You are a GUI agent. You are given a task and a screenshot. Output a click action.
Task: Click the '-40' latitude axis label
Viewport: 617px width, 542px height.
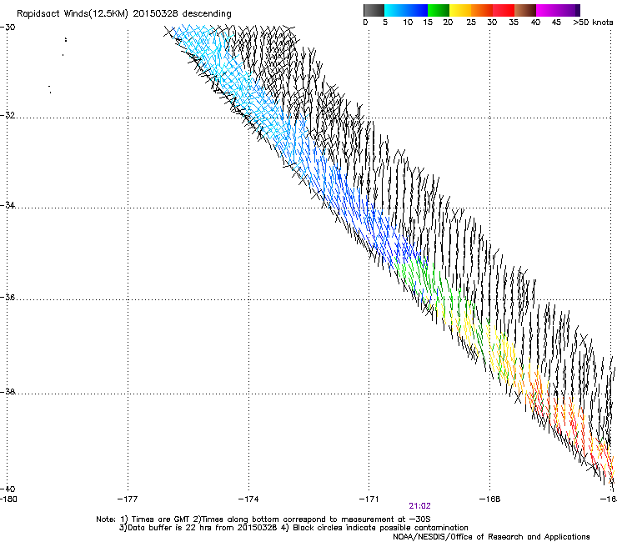click(x=8, y=489)
